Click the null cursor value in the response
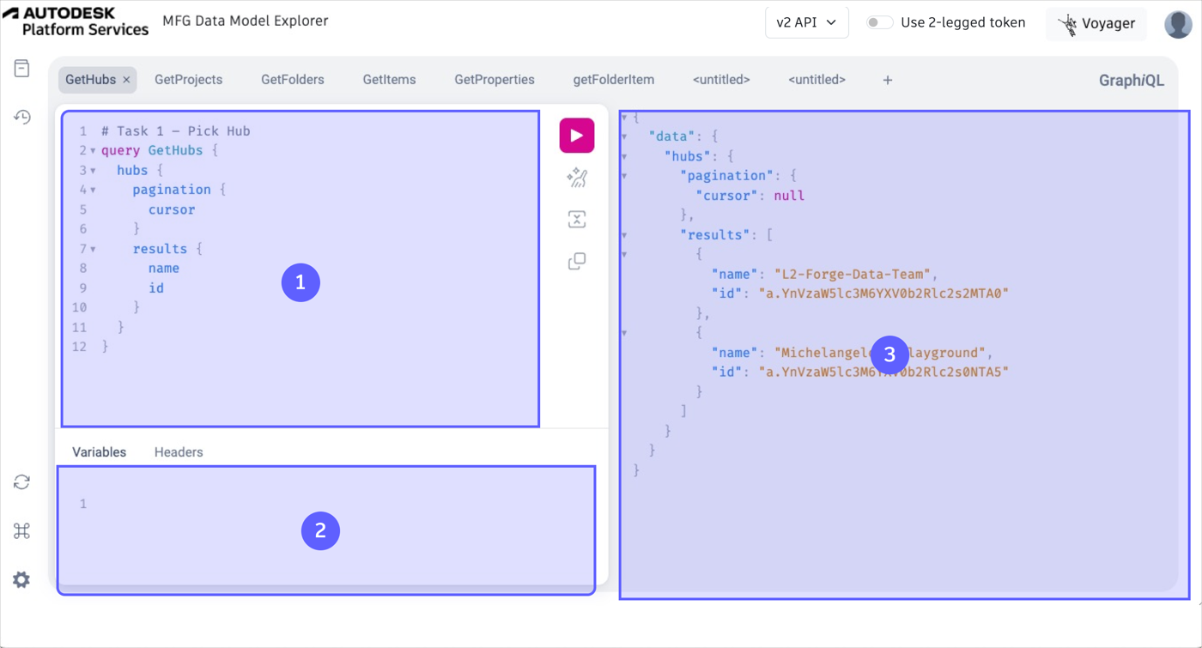The image size is (1202, 648). click(789, 196)
